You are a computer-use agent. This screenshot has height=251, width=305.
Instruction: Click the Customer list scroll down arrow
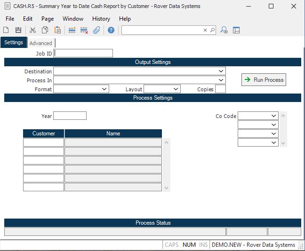[x=166, y=188]
